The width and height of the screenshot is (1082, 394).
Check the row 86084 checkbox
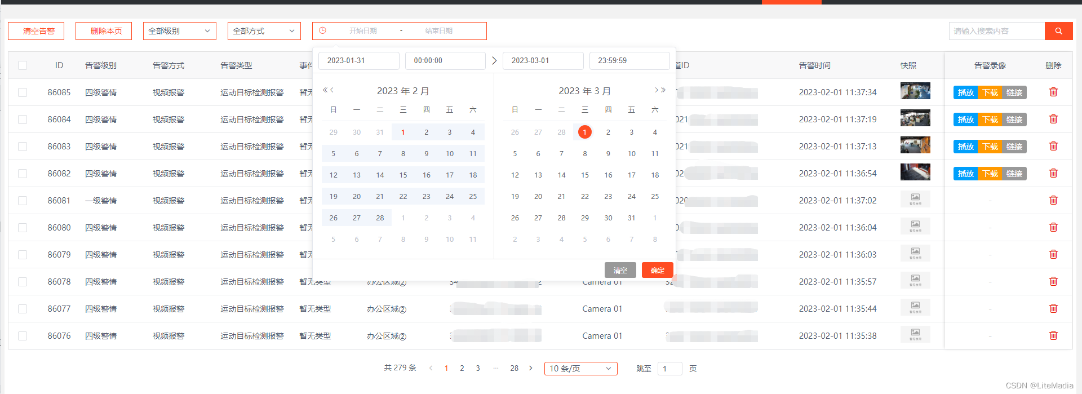pos(23,119)
